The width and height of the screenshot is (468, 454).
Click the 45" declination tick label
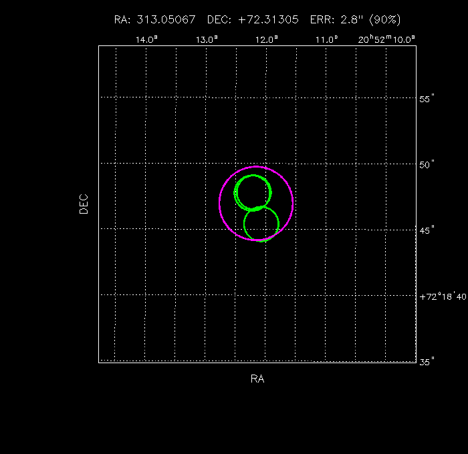pos(427,230)
